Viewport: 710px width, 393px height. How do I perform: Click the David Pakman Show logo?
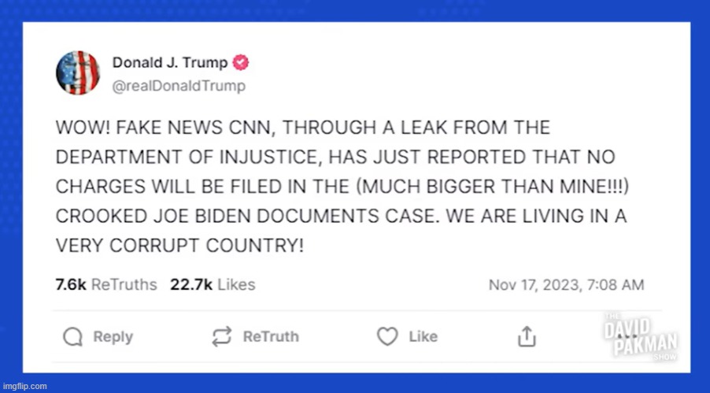click(642, 339)
